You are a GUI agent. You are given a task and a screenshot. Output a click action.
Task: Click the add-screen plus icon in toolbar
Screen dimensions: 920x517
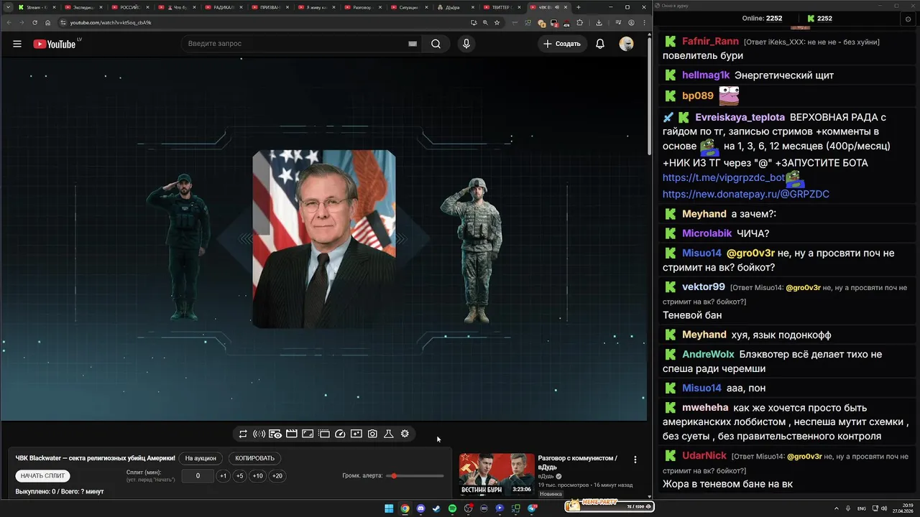356,434
